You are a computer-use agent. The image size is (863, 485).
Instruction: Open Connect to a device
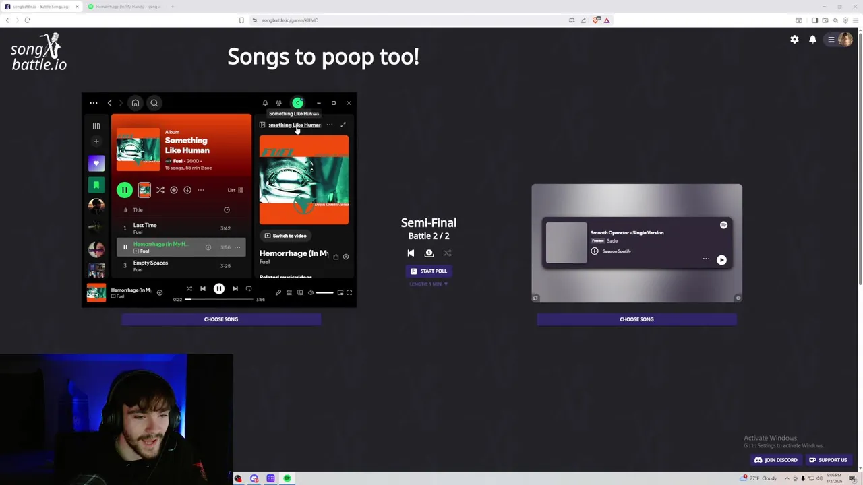300,293
